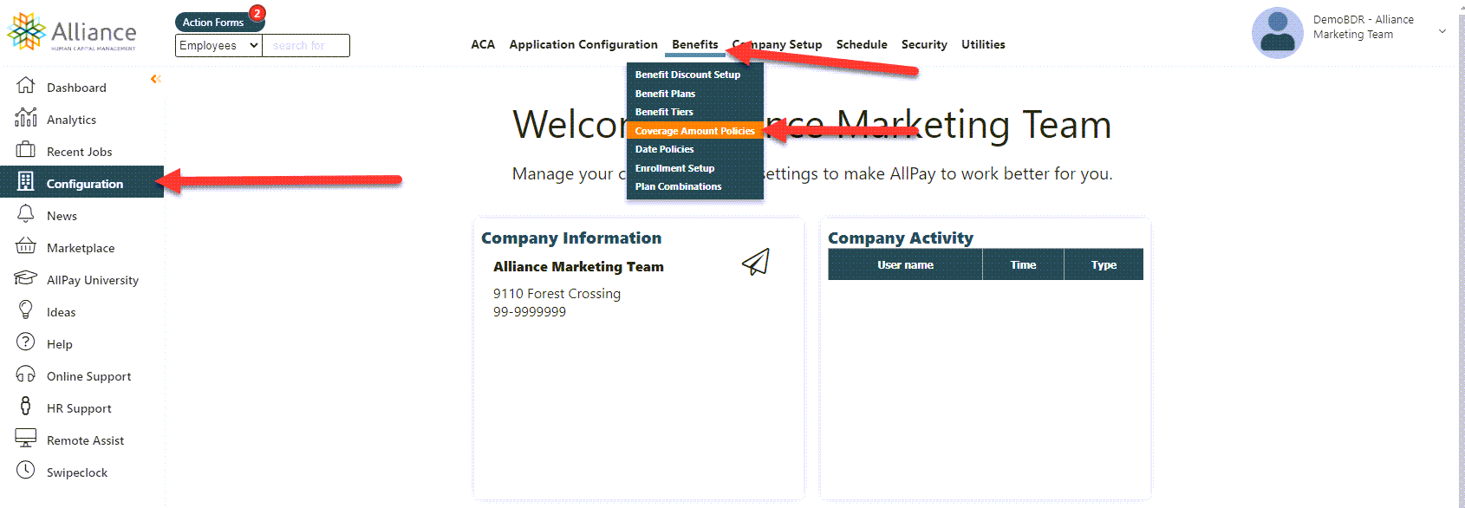Open the Company Setup menu

(777, 44)
